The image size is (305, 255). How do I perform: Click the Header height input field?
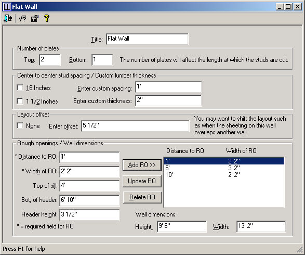[x=89, y=215]
